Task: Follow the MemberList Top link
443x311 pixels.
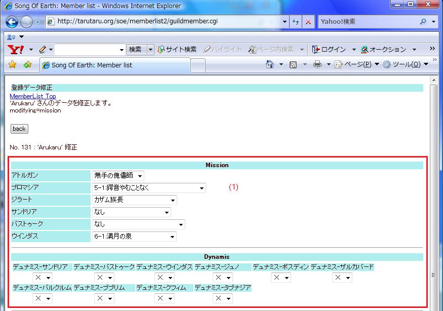Action: pyautogui.click(x=33, y=96)
